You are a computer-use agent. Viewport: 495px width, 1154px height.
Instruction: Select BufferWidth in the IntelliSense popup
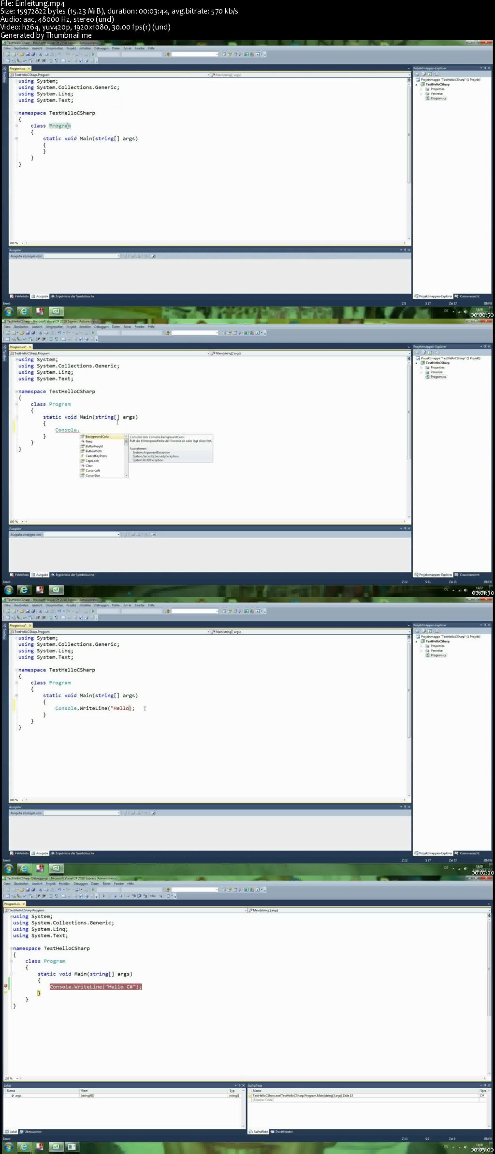tap(102, 451)
